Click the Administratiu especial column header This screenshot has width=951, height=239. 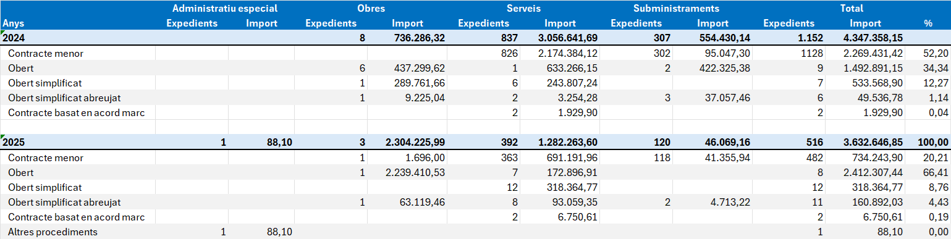[225, 9]
